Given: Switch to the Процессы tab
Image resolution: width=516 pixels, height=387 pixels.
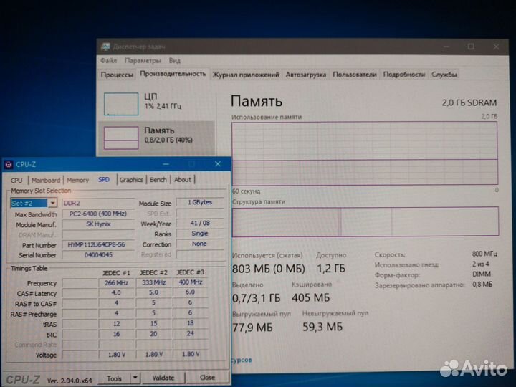Looking at the screenshot, I should tap(117, 75).
